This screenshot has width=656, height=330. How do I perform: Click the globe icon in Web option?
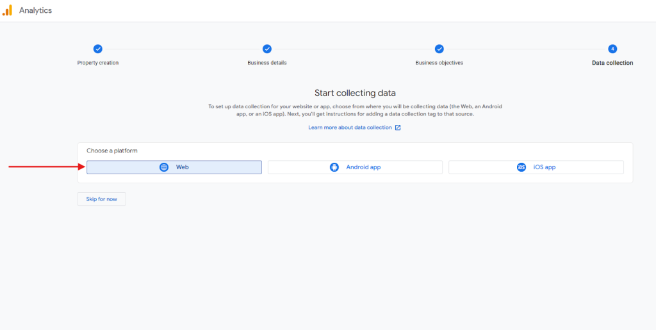tap(164, 167)
